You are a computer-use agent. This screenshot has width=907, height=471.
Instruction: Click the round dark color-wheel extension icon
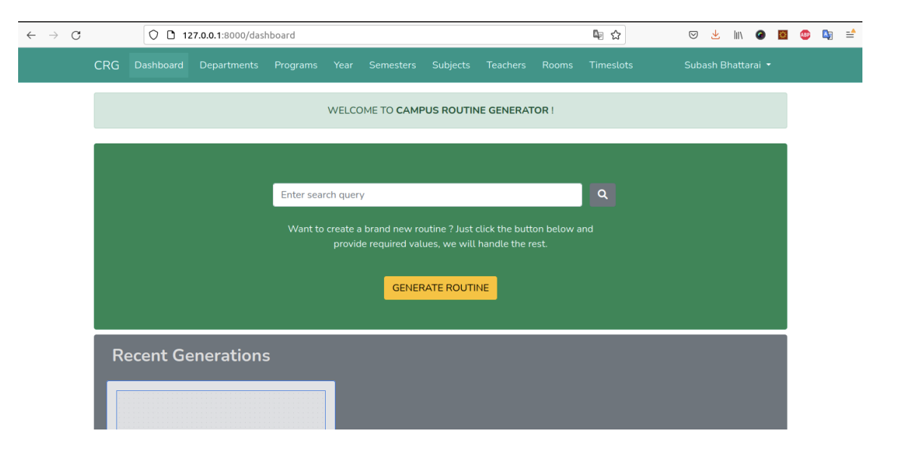coord(760,35)
